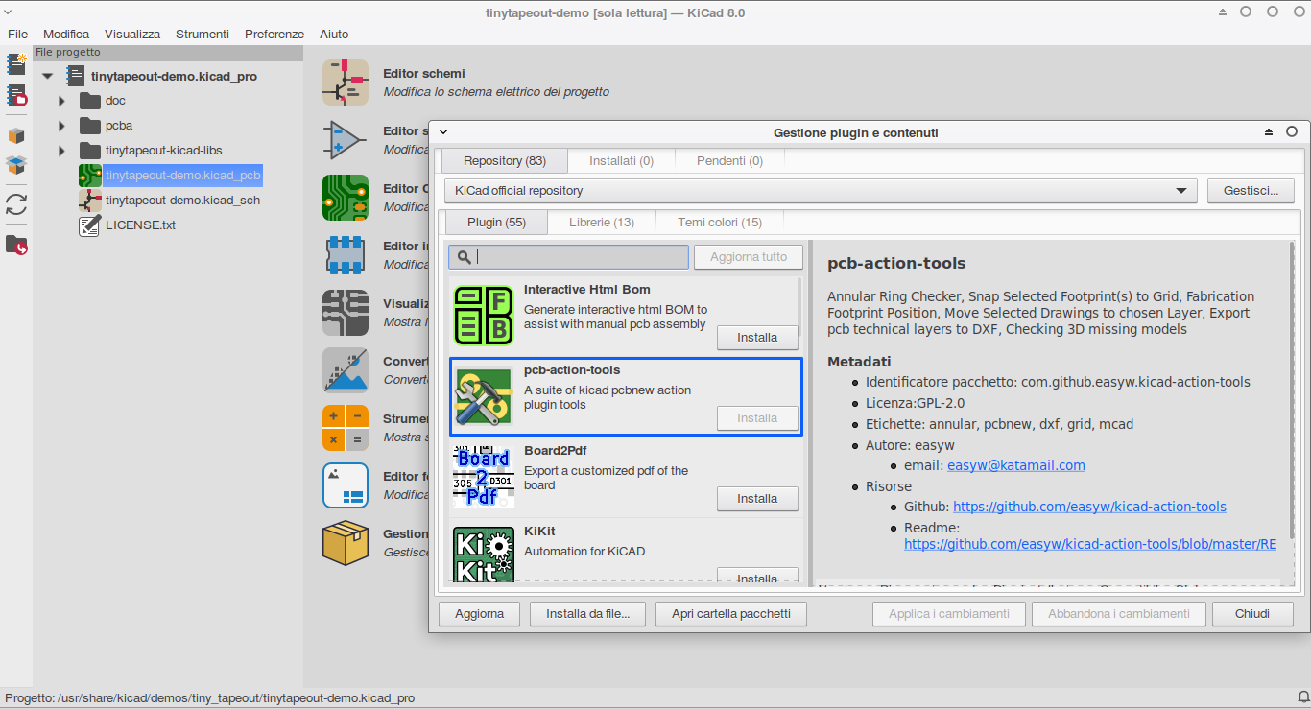Open the Preferenze menu
Screen dimensions: 1311x709
274,34
